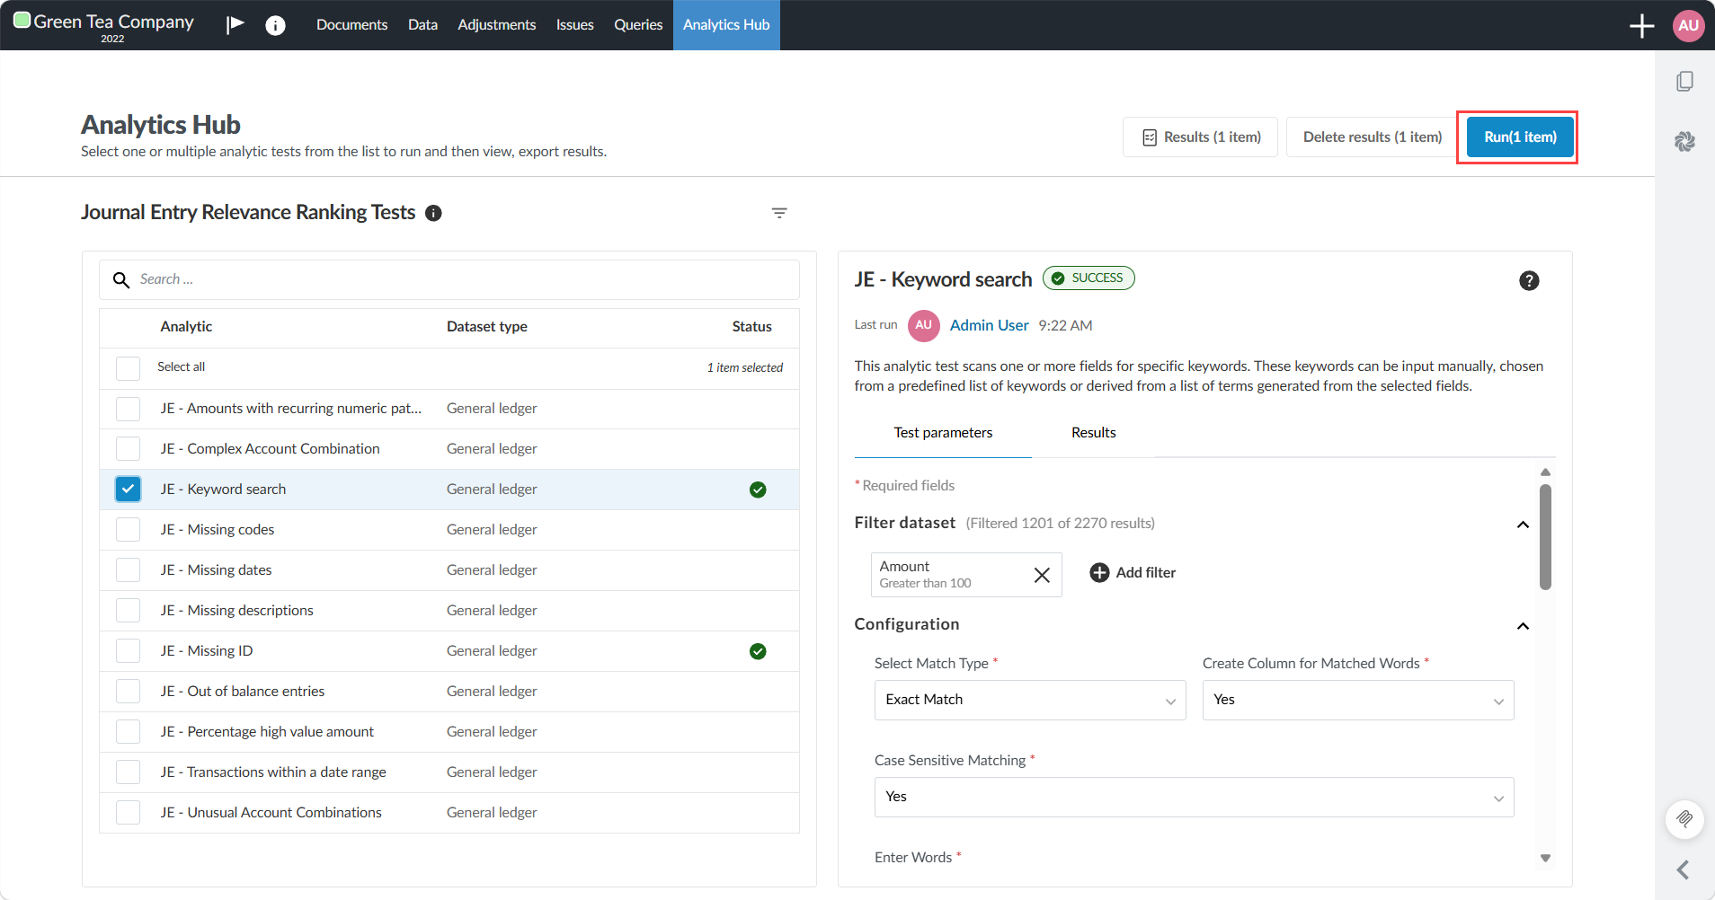This screenshot has width=1715, height=900.
Task: Check JE - Amounts with recurring numeric pattern
Action: click(x=128, y=409)
